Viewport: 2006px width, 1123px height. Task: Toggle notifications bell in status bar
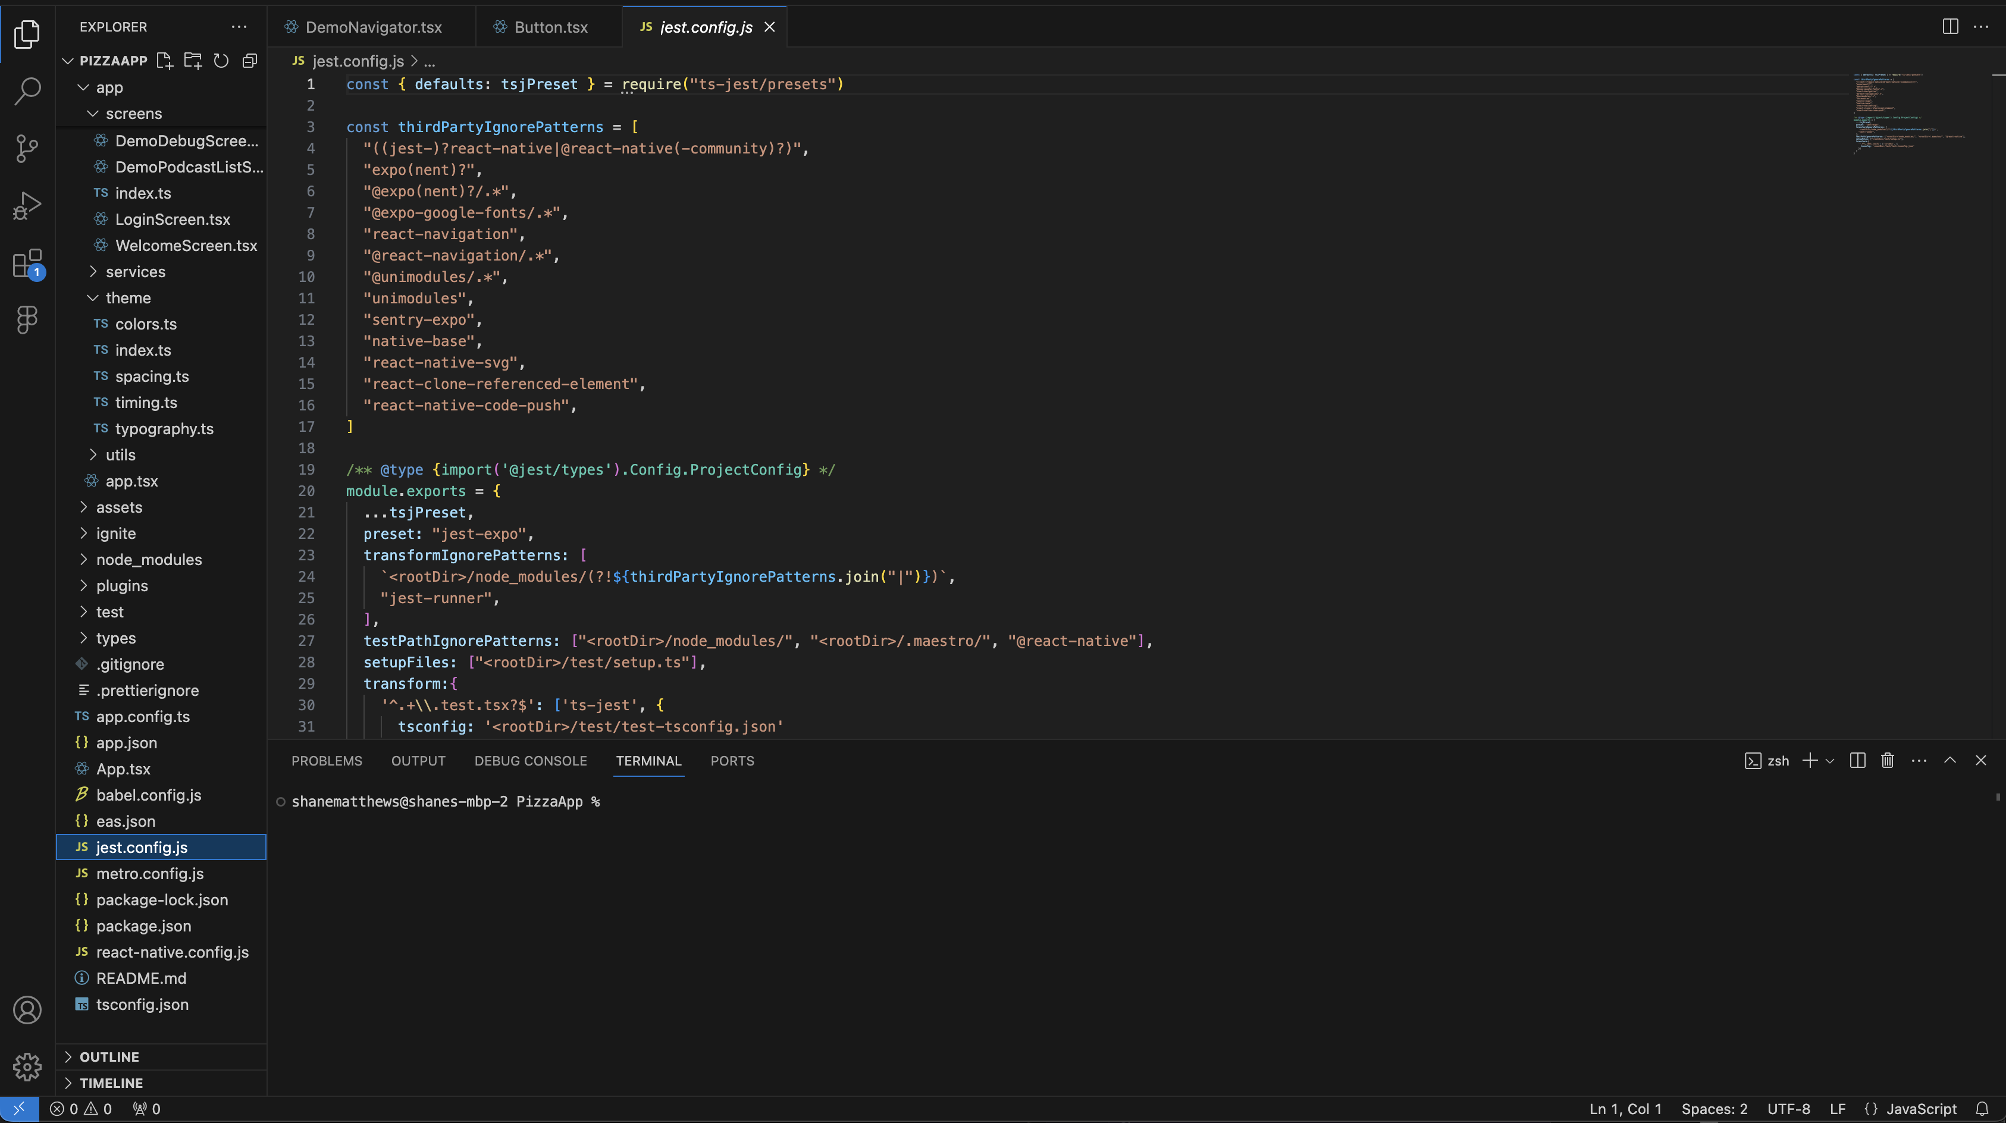coord(1983,1109)
